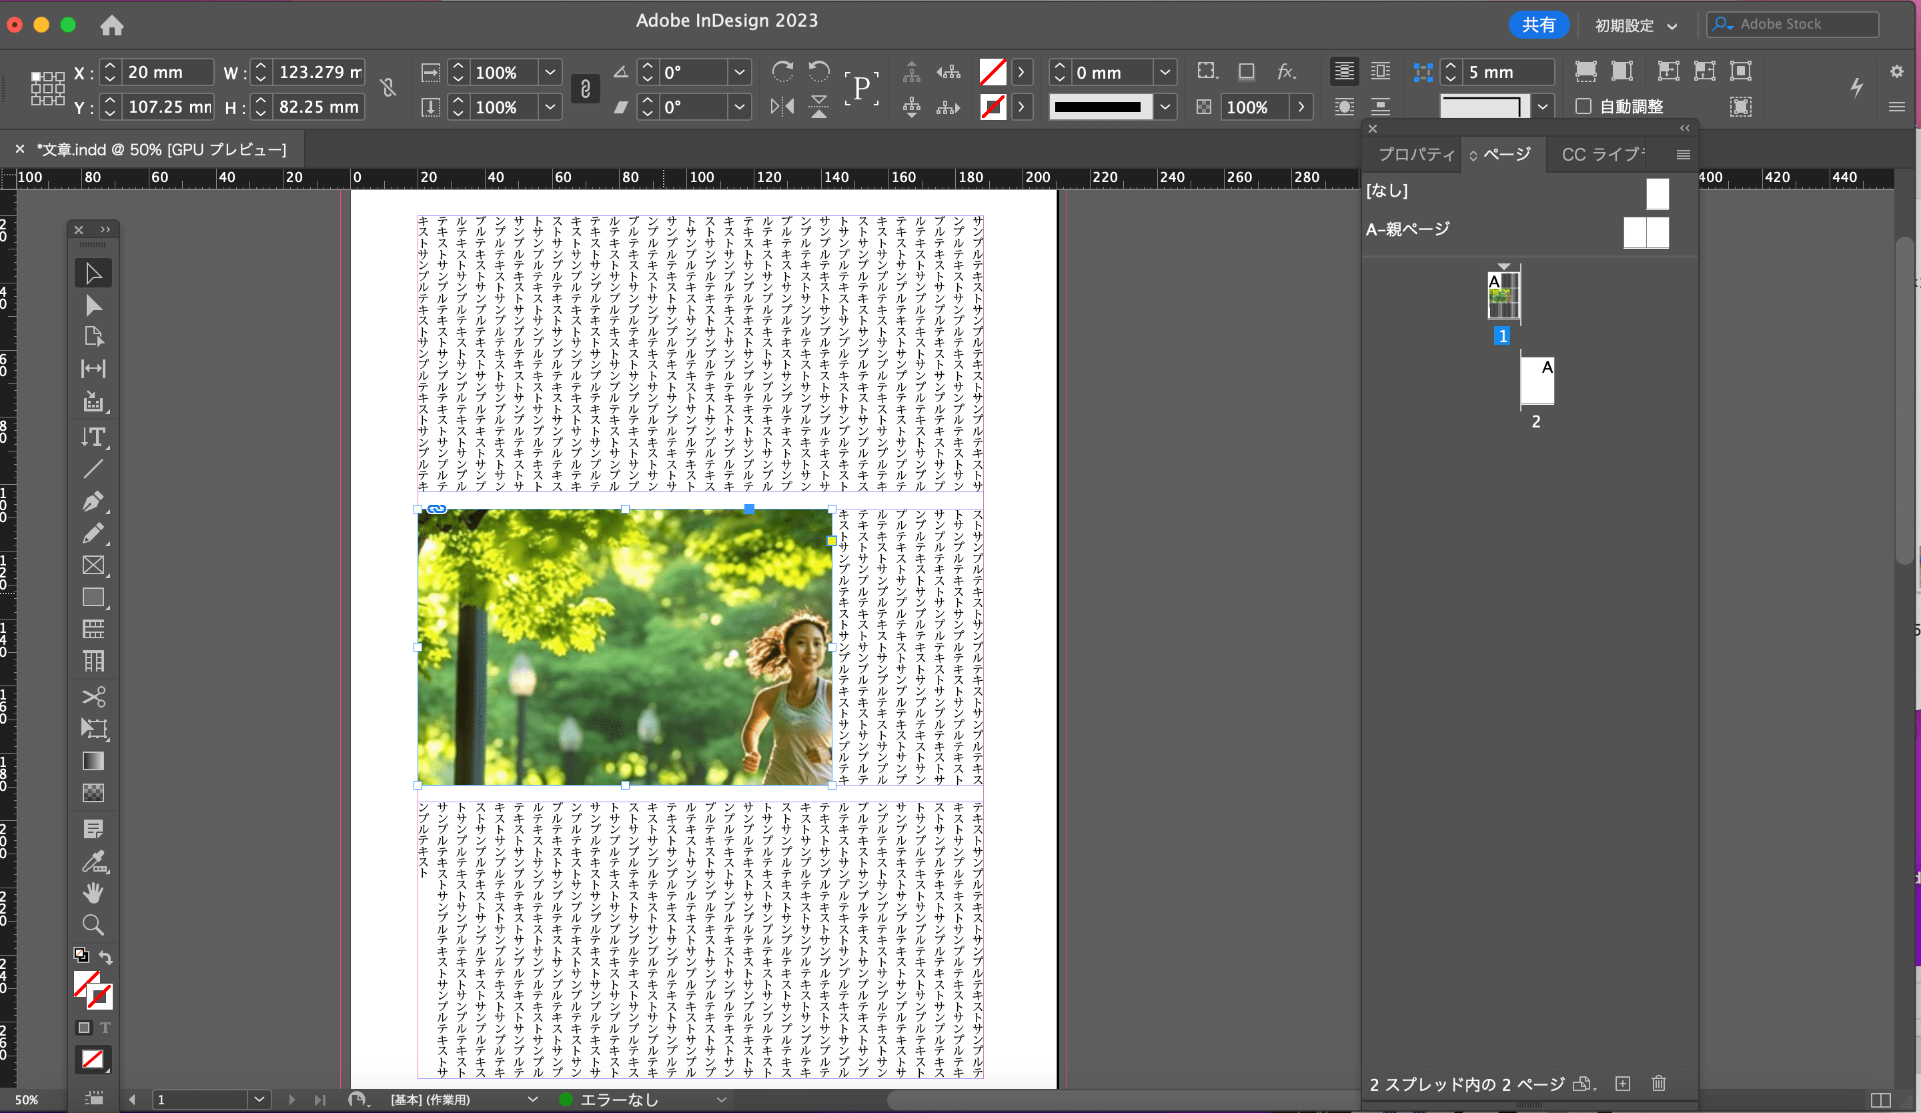
Task: Expand rotation angle dropdown
Action: 740,73
